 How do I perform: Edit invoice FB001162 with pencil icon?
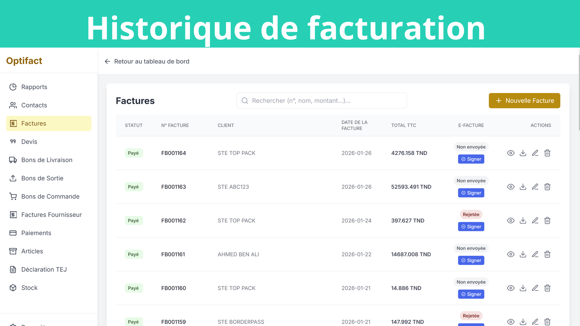(535, 221)
